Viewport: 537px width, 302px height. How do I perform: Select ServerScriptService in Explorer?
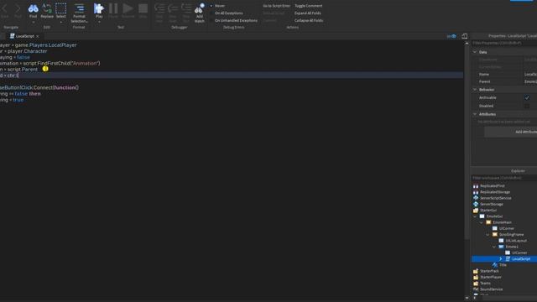pyautogui.click(x=496, y=198)
